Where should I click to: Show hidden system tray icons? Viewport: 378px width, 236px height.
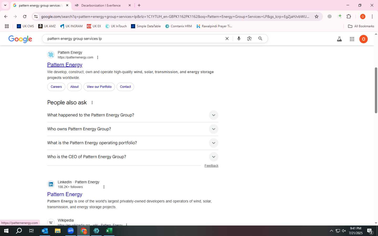click(331, 231)
